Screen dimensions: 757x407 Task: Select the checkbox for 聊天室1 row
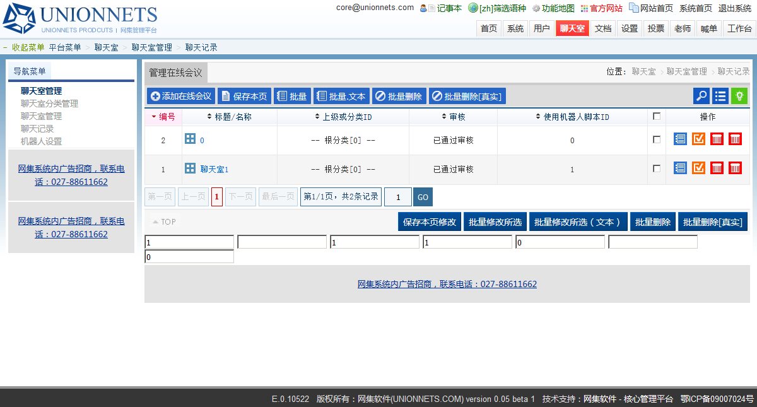click(657, 168)
